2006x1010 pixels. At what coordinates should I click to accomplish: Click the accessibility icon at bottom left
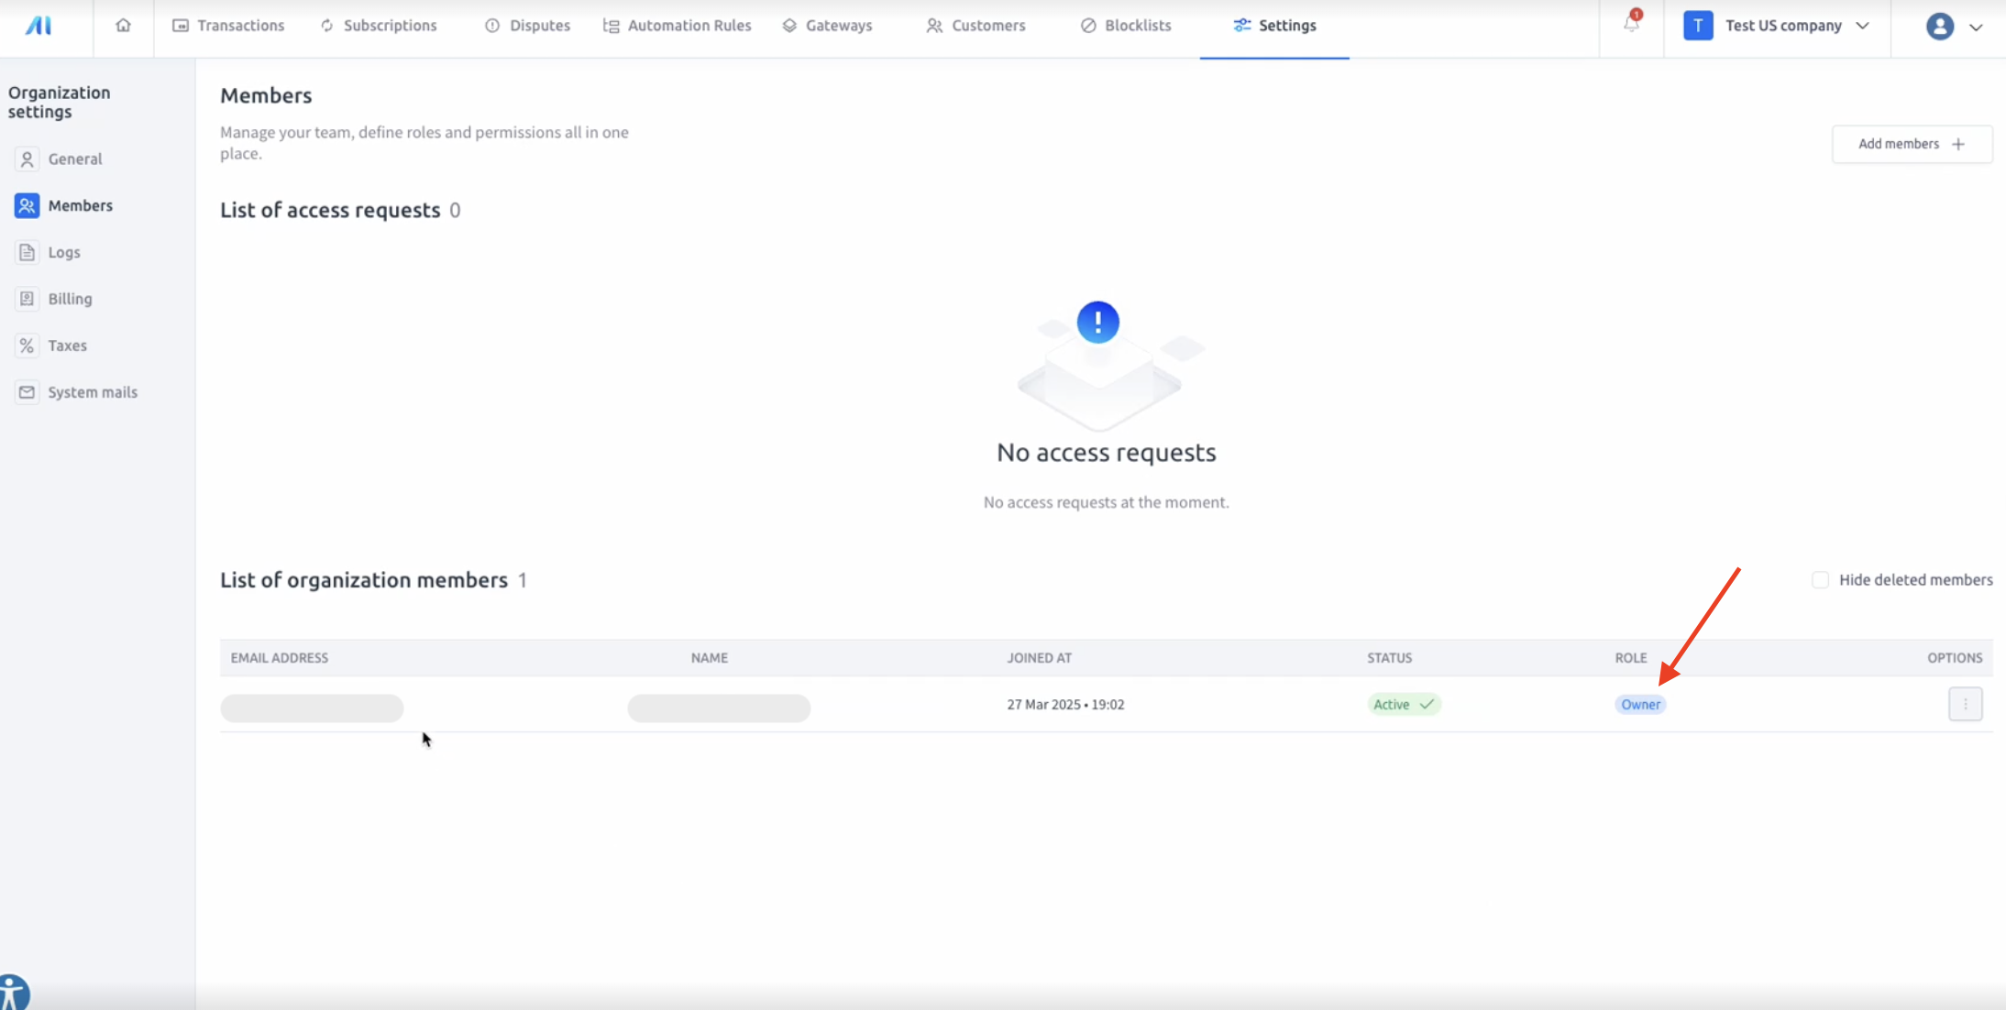tap(13, 993)
